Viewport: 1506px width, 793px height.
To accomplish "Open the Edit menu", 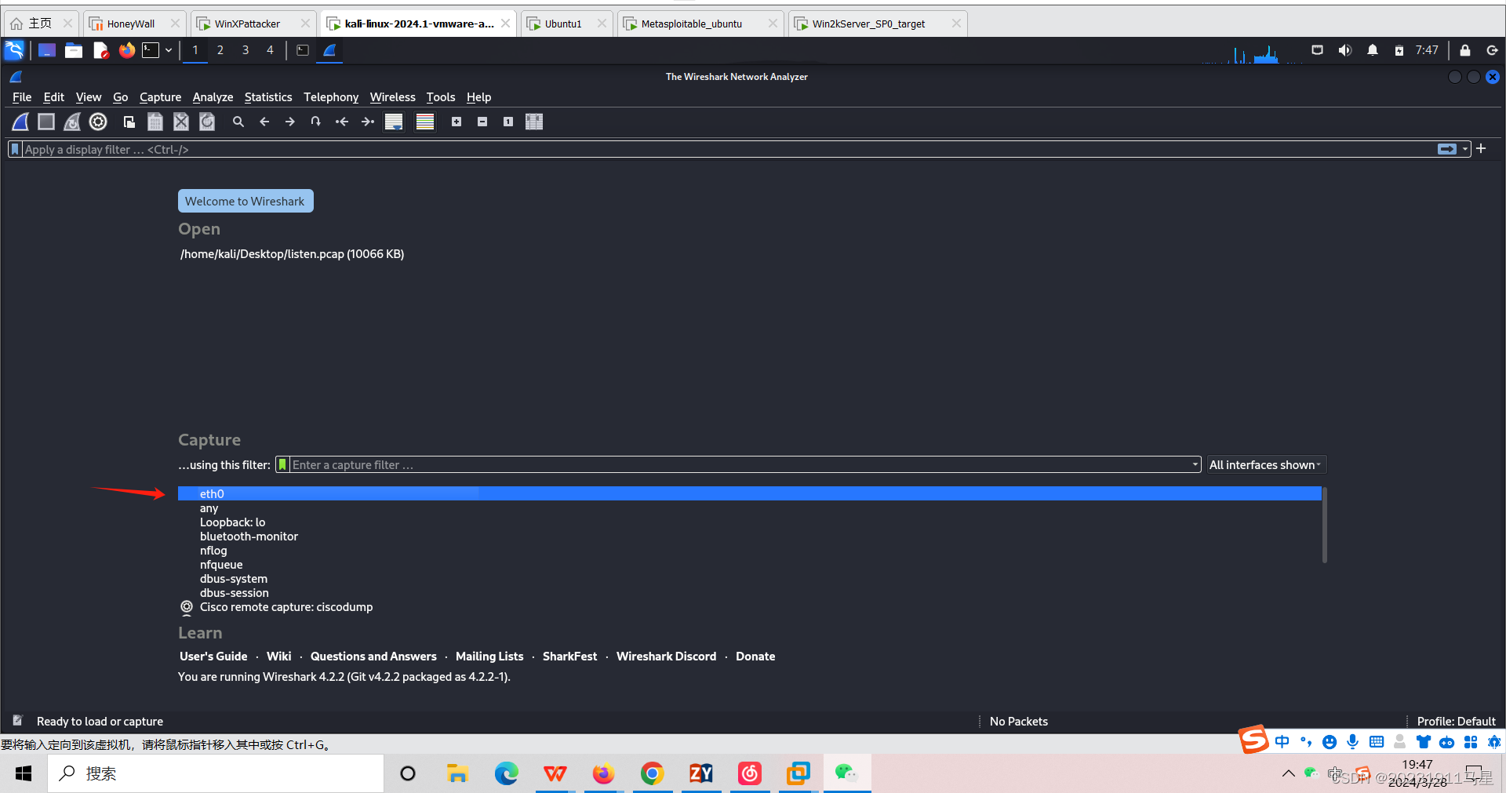I will [x=53, y=97].
